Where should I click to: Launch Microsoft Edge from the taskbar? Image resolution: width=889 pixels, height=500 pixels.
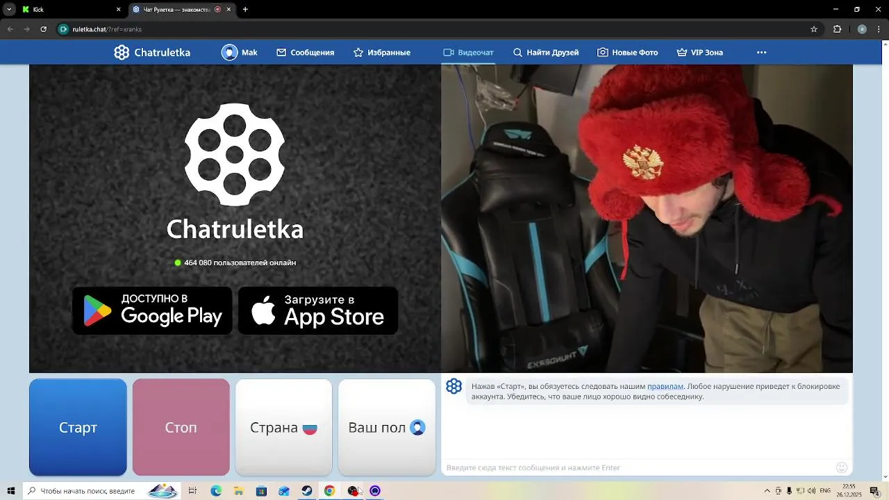click(x=216, y=491)
